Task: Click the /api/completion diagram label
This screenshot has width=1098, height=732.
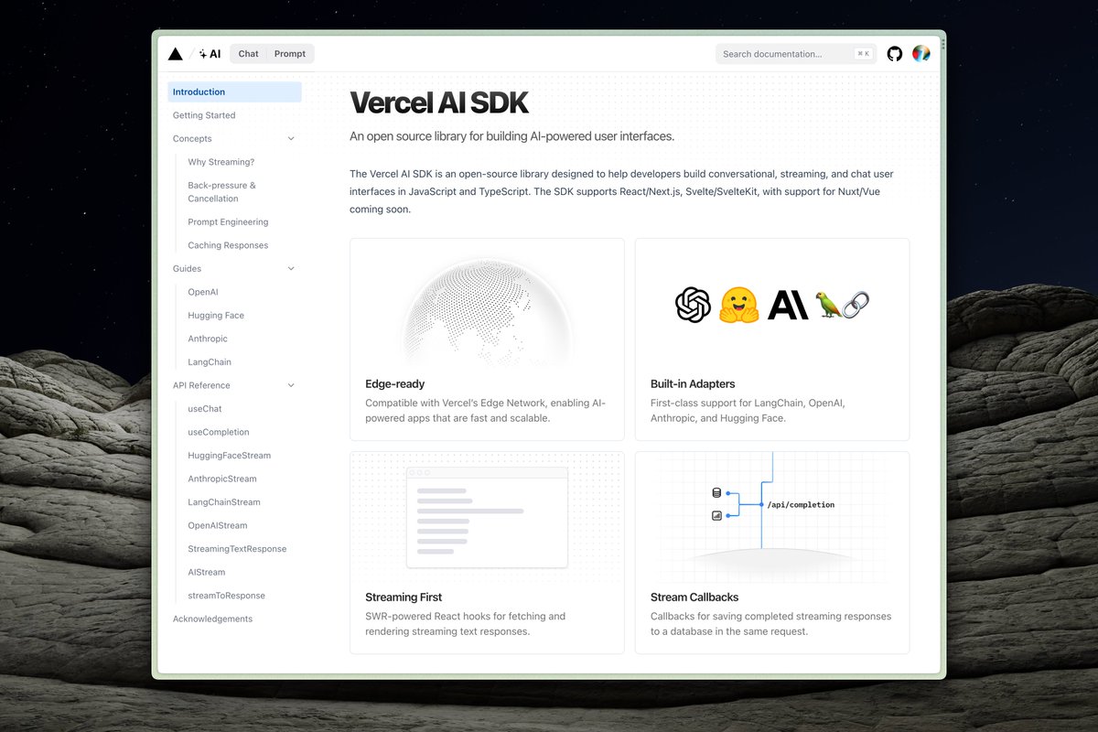Action: click(802, 505)
